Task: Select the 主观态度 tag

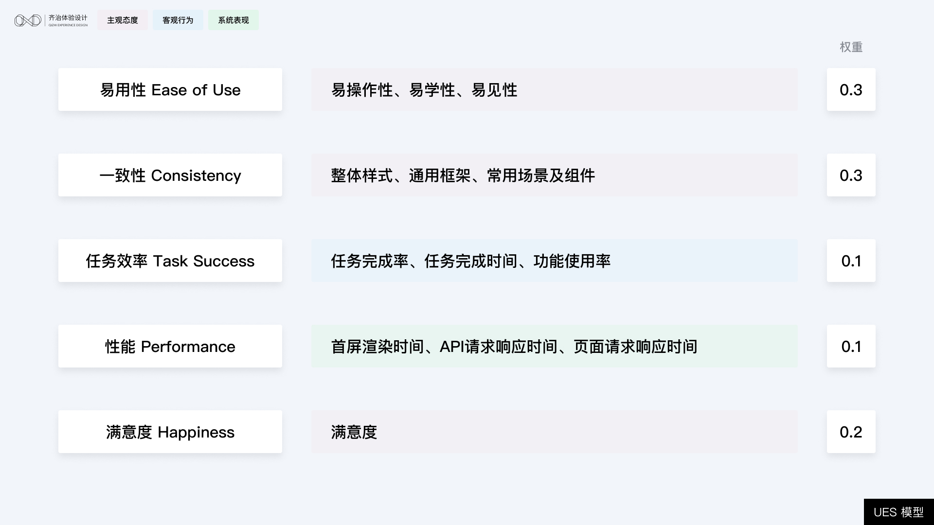Action: click(x=123, y=20)
